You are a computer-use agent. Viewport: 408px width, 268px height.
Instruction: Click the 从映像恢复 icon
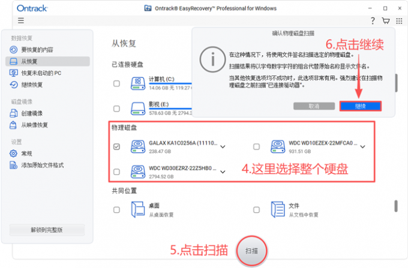(13, 125)
